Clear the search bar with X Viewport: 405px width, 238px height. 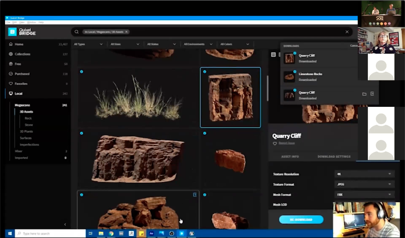click(x=347, y=32)
